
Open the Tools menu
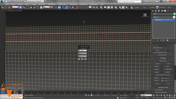tap(13, 4)
